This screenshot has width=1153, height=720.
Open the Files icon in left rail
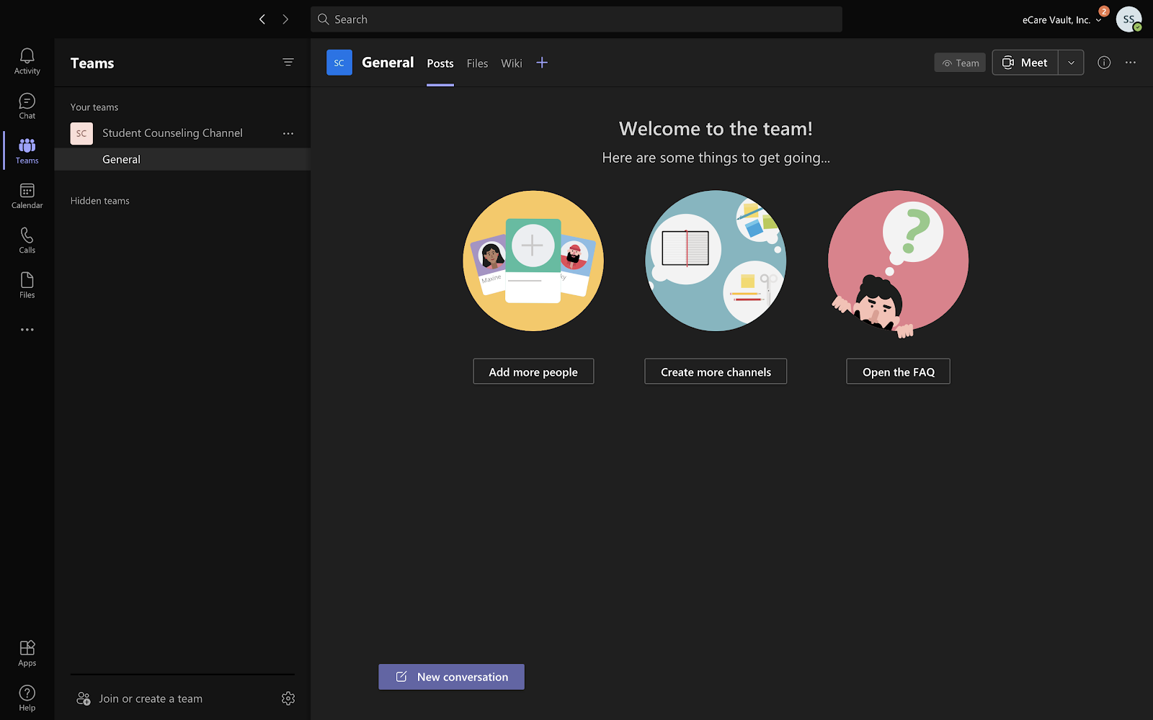coord(27,284)
